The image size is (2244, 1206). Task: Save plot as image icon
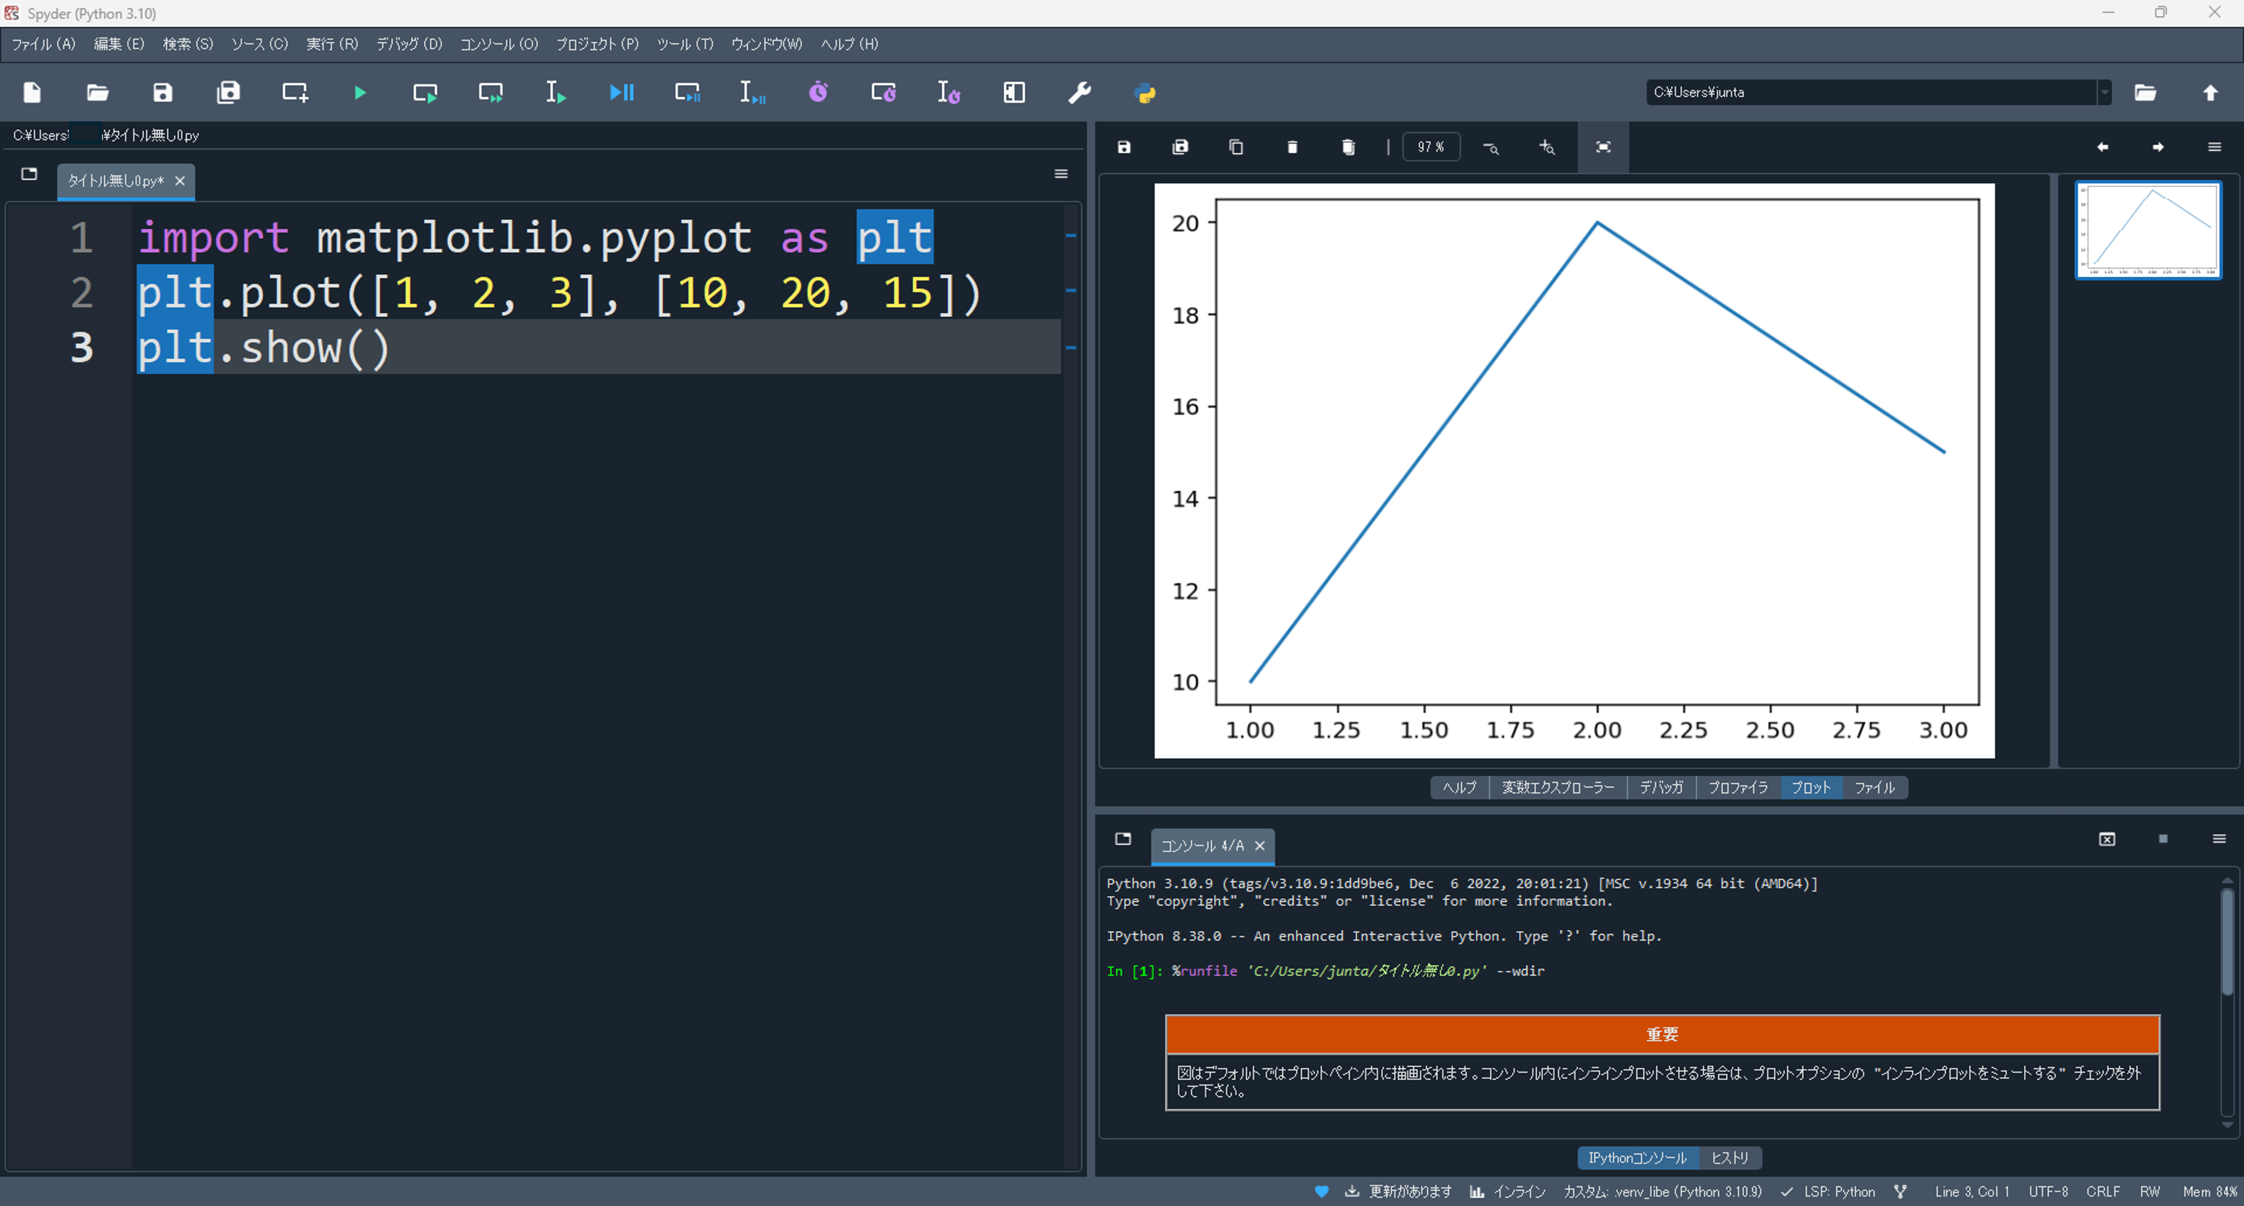coord(1124,147)
